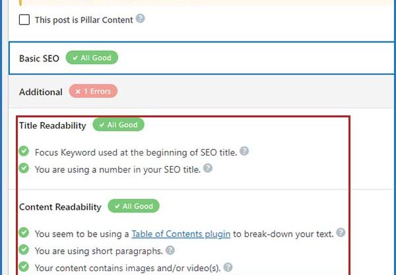This screenshot has width=396, height=275.
Task: Open help for Table of Contents test
Action: pyautogui.click(x=341, y=232)
